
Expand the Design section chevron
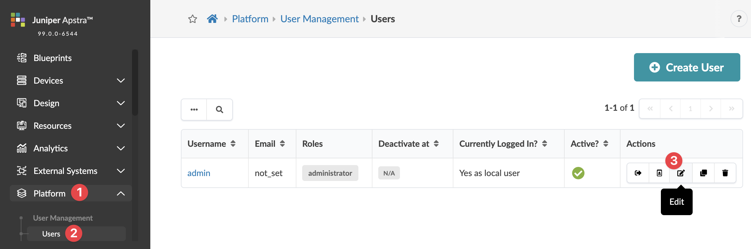pos(121,103)
